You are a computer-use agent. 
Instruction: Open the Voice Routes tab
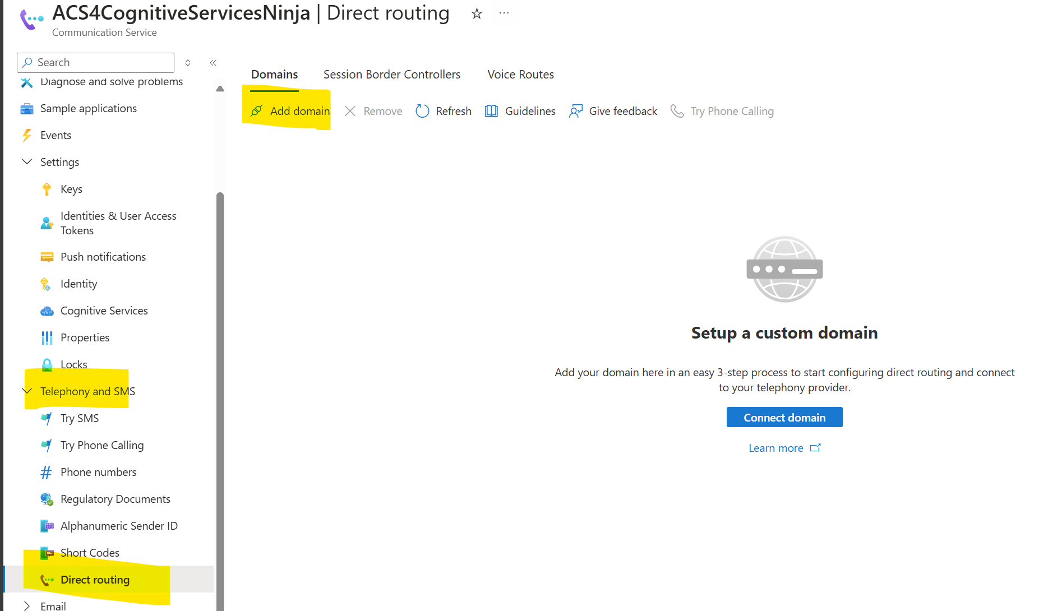tap(521, 75)
